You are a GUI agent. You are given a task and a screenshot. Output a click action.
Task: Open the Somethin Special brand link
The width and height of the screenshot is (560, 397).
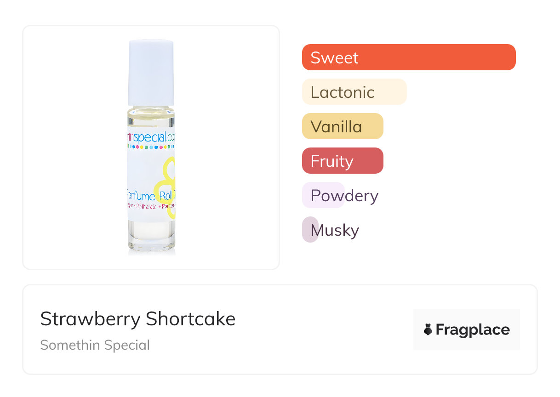click(x=95, y=345)
